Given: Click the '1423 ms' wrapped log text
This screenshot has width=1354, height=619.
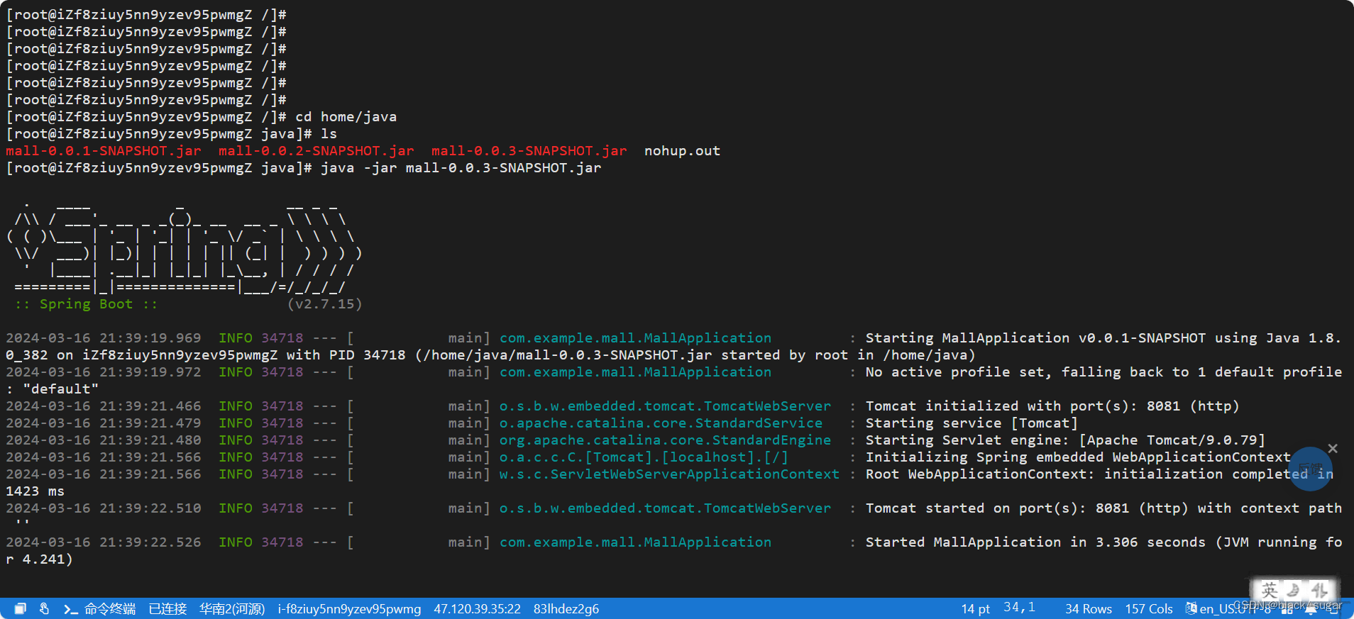Looking at the screenshot, I should [35, 491].
